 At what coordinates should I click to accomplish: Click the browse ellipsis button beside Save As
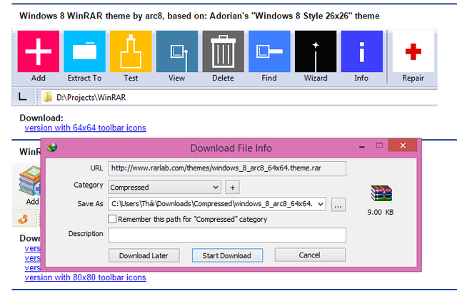coord(338,205)
